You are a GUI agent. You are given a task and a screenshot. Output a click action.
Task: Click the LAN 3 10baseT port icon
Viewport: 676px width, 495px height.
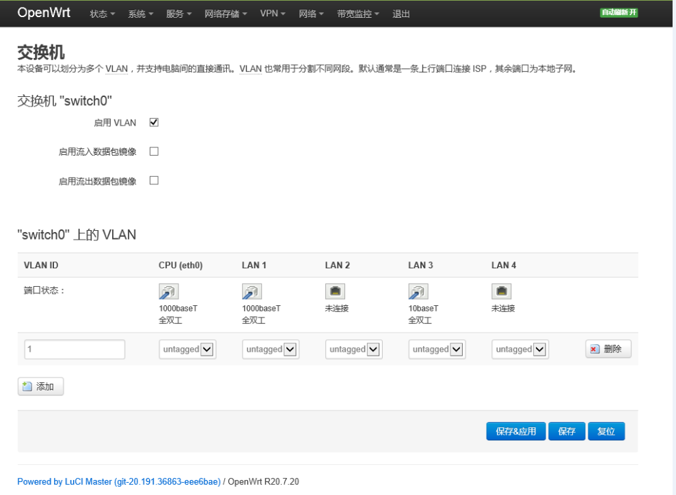click(418, 290)
